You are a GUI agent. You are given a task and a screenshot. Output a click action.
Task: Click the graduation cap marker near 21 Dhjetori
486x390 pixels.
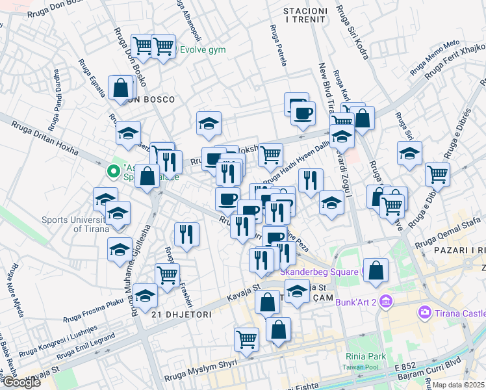(145, 296)
